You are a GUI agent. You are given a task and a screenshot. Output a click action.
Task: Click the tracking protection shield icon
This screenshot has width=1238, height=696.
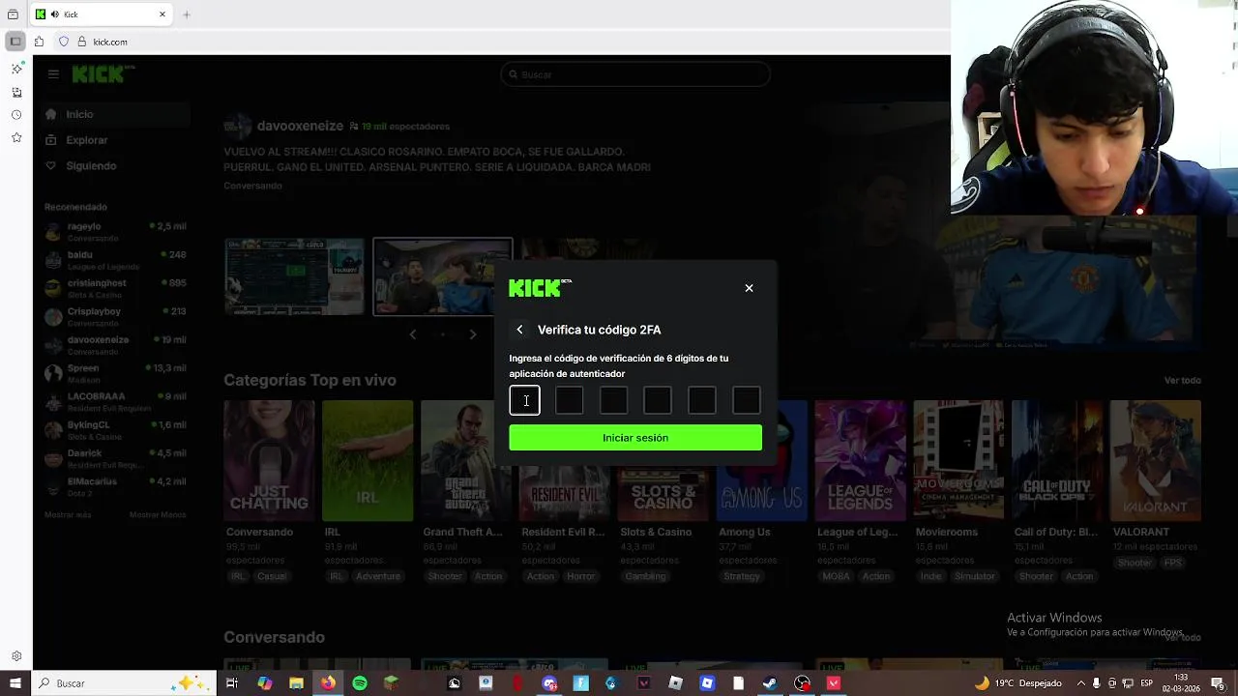64,42
